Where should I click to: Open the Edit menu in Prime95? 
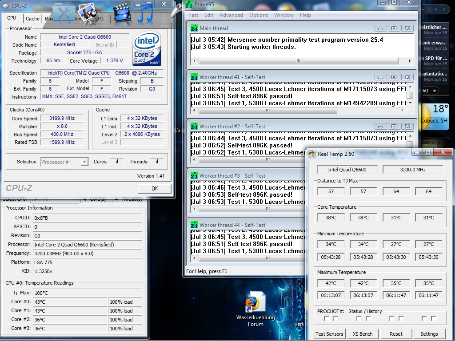[x=209, y=15]
